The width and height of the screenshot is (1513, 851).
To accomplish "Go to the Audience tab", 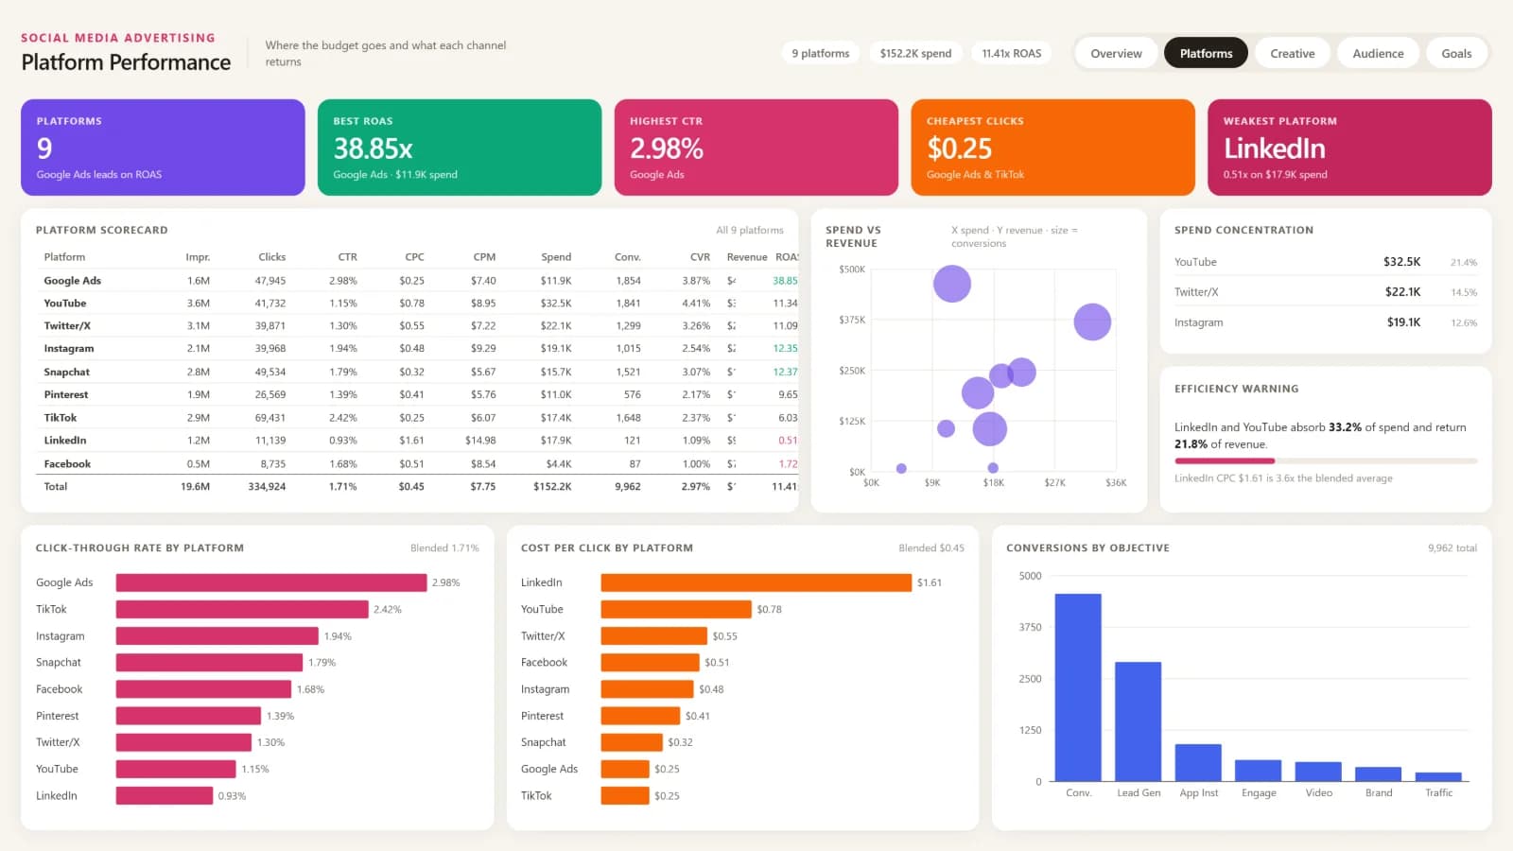I will click(x=1378, y=53).
